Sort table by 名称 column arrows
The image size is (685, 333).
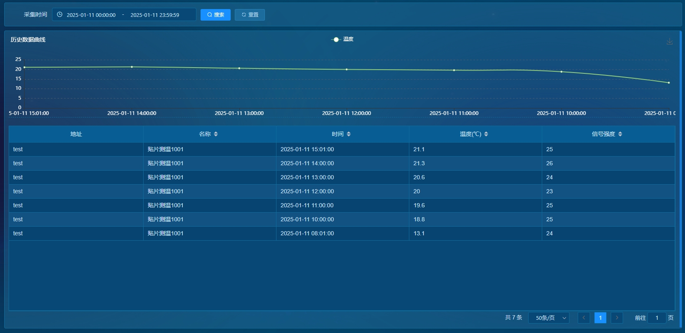[x=216, y=134]
